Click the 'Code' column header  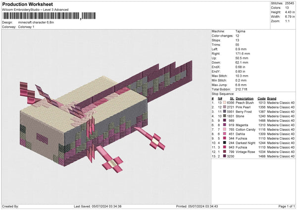click(x=261, y=99)
